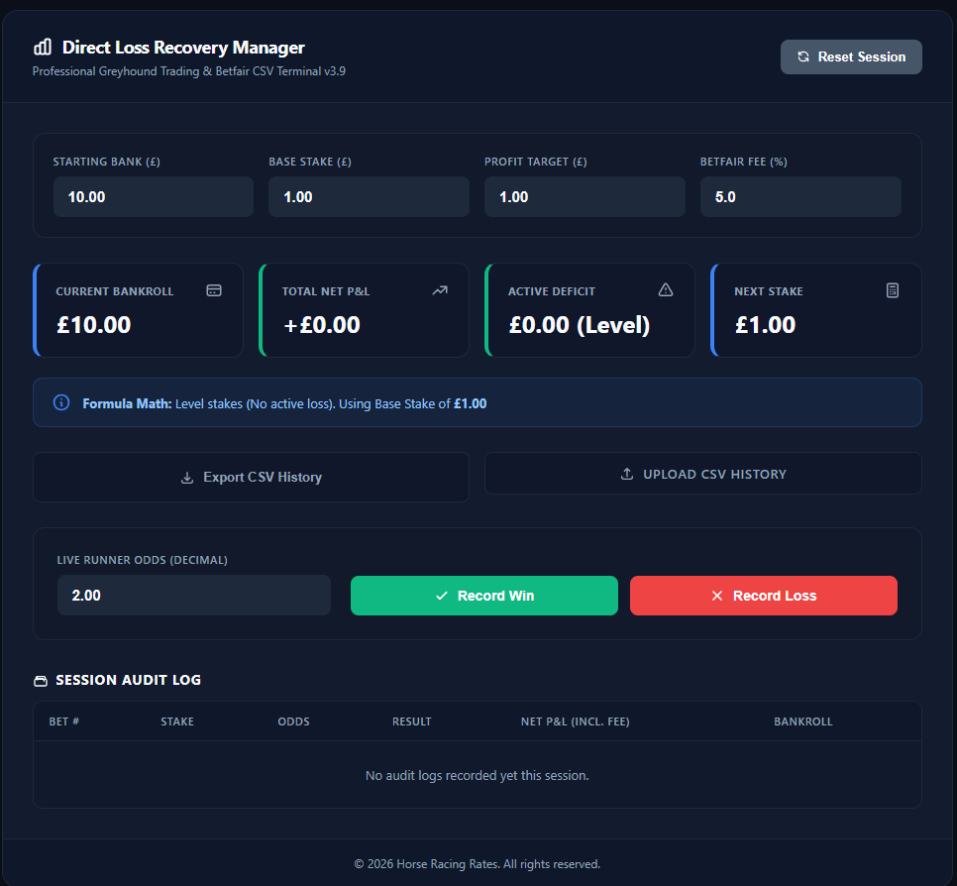Click the BET # column header
957x886 pixels.
pyautogui.click(x=64, y=721)
